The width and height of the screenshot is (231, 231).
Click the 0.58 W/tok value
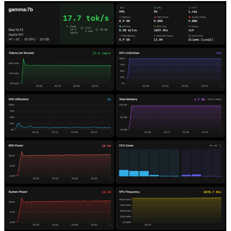coord(128,30)
